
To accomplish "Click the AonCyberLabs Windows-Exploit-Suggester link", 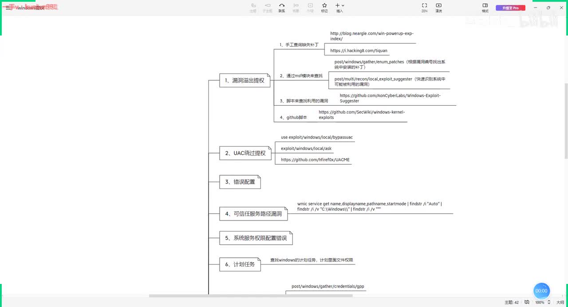I will click(x=390, y=98).
